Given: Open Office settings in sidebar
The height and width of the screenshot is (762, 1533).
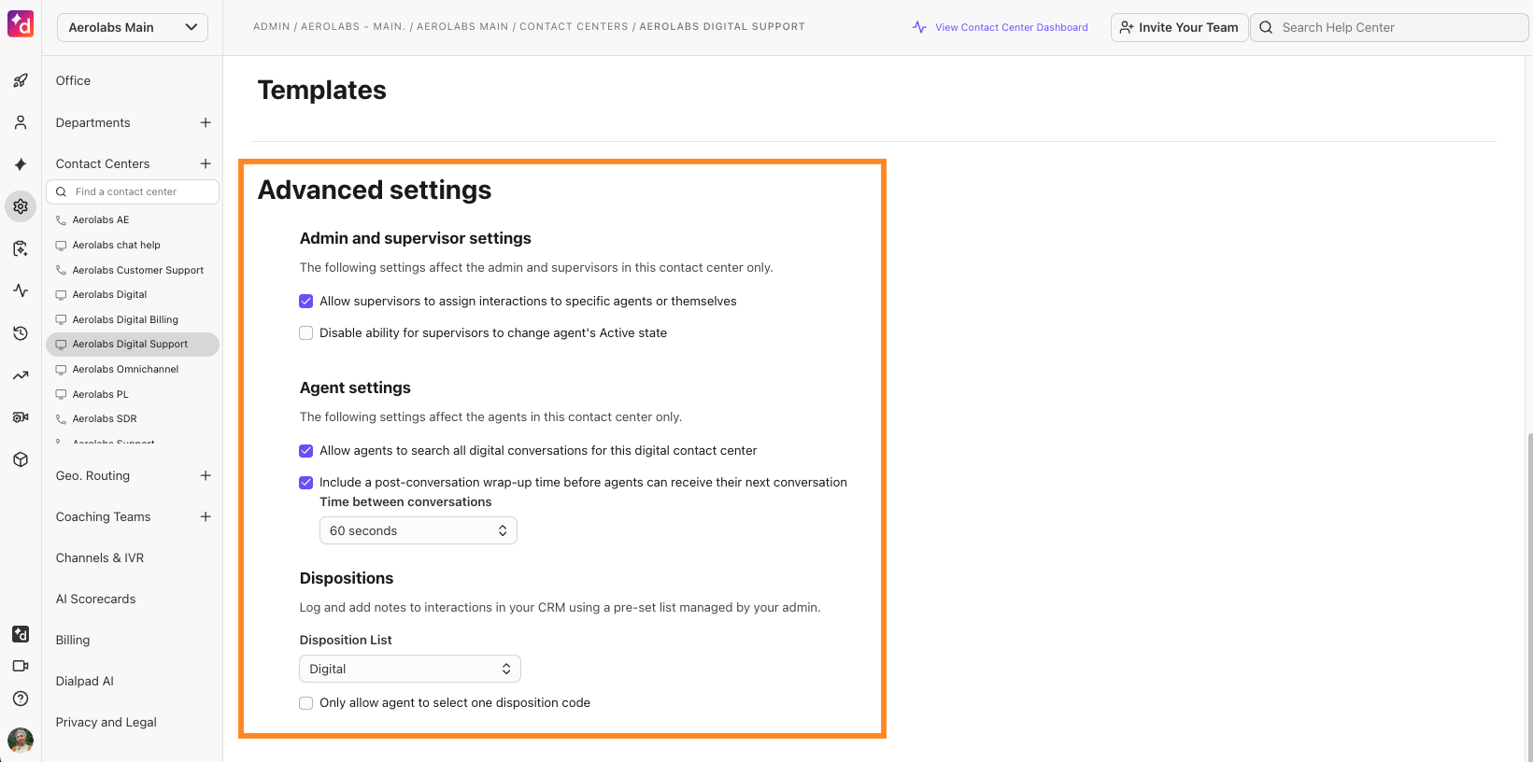Looking at the screenshot, I should (73, 80).
